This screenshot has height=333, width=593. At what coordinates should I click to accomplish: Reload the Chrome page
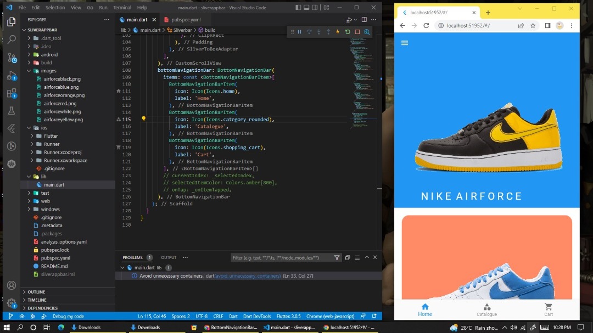coord(426,26)
